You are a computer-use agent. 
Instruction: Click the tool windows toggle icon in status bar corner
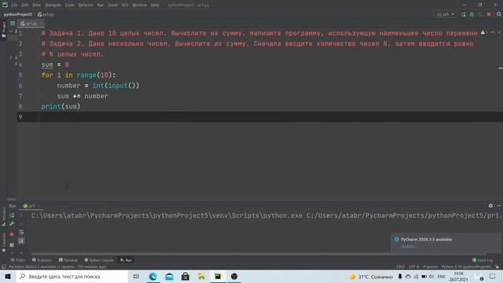click(4, 267)
